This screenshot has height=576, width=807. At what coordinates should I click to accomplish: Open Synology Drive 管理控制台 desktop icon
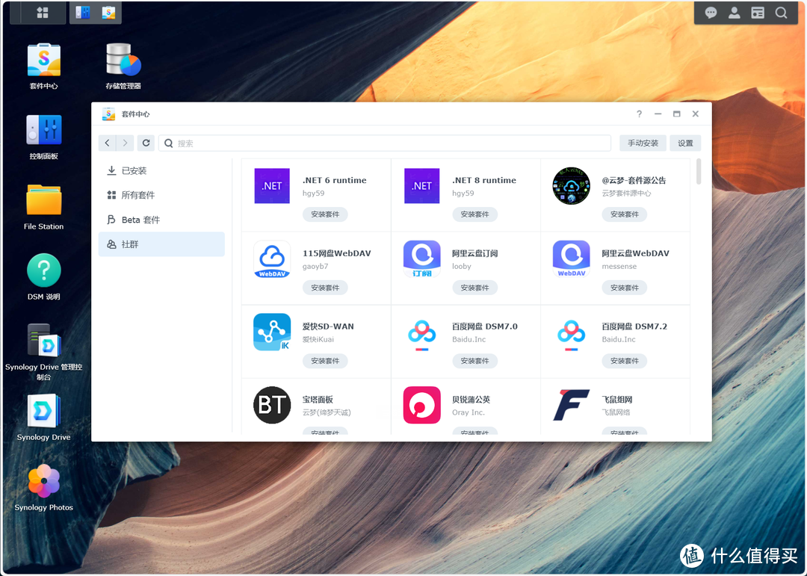tap(44, 352)
